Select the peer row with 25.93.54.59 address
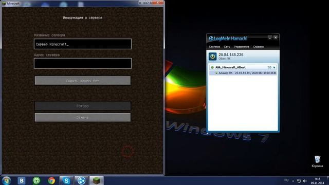This screenshot has height=185, width=329. pos(243,73)
